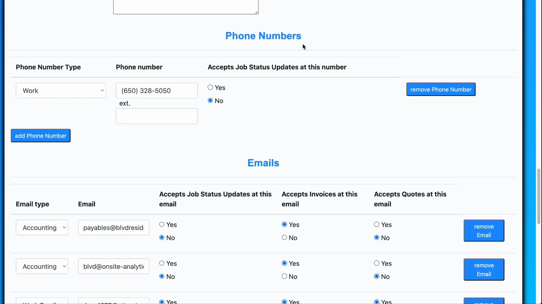Click the payables@blvdresid email input field

[x=113, y=227]
